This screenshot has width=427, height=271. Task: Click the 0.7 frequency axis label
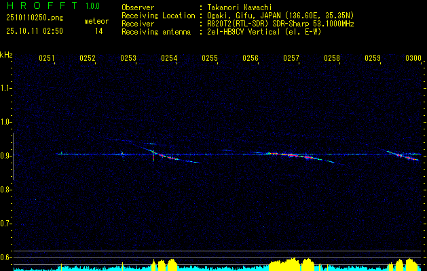coord(5,224)
